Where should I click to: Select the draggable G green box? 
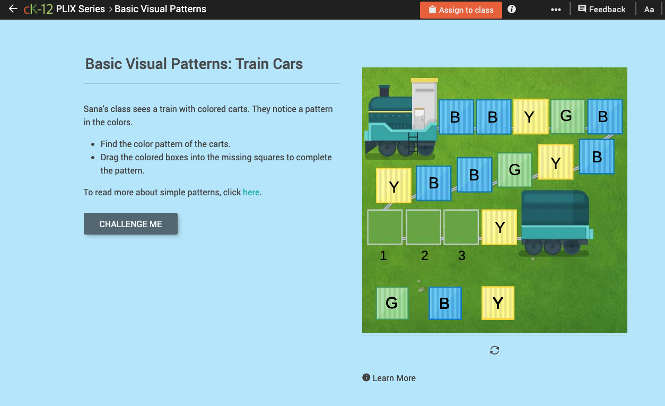(392, 303)
